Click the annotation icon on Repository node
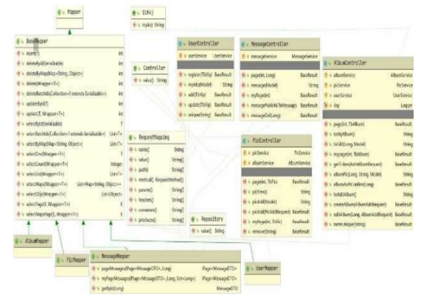The image size is (429, 300). (193, 219)
